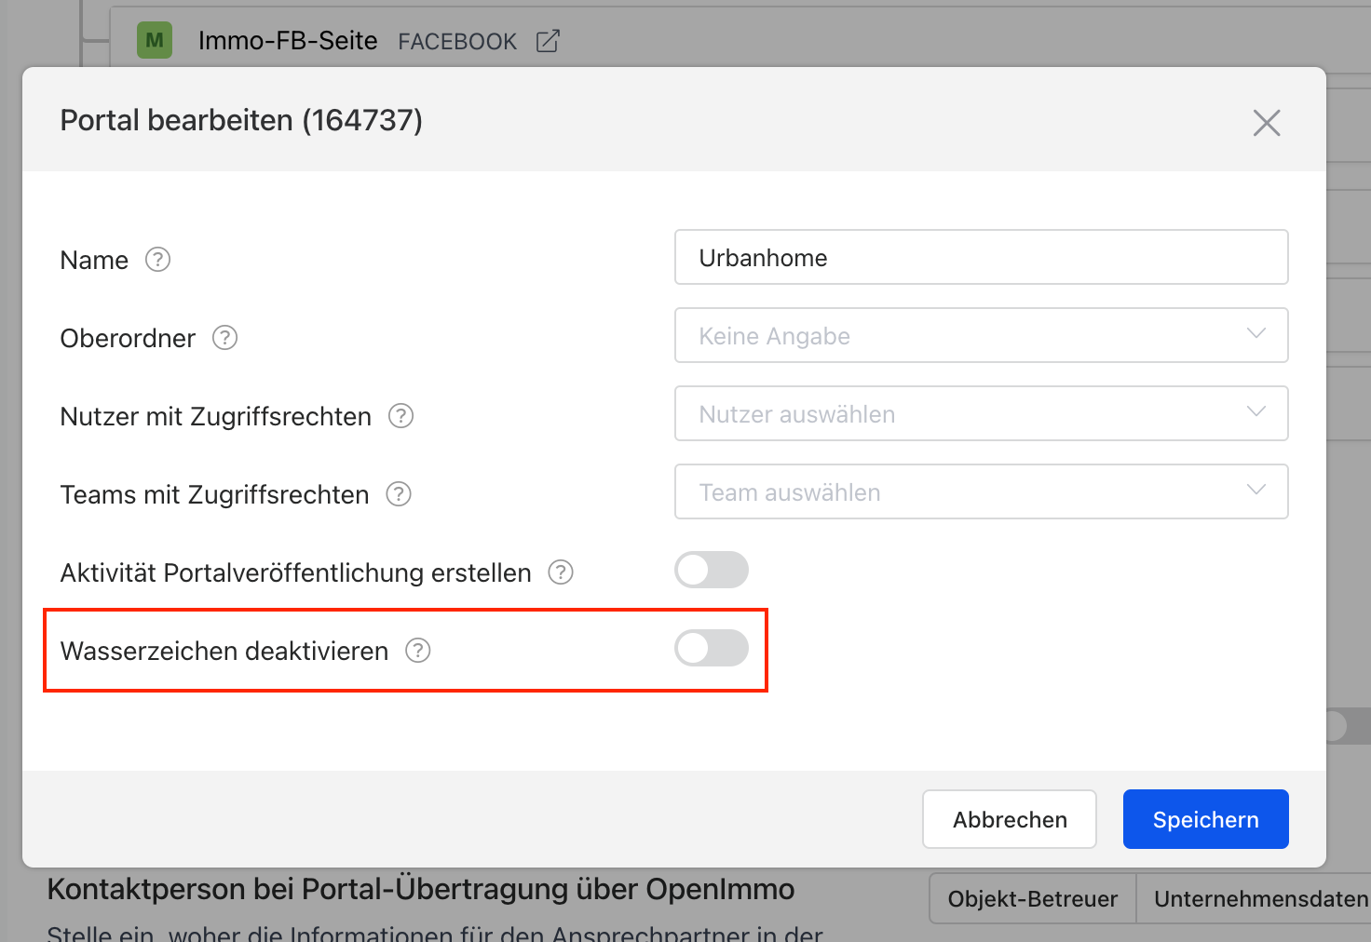
Task: Click the green M portal icon
Action: (x=155, y=41)
